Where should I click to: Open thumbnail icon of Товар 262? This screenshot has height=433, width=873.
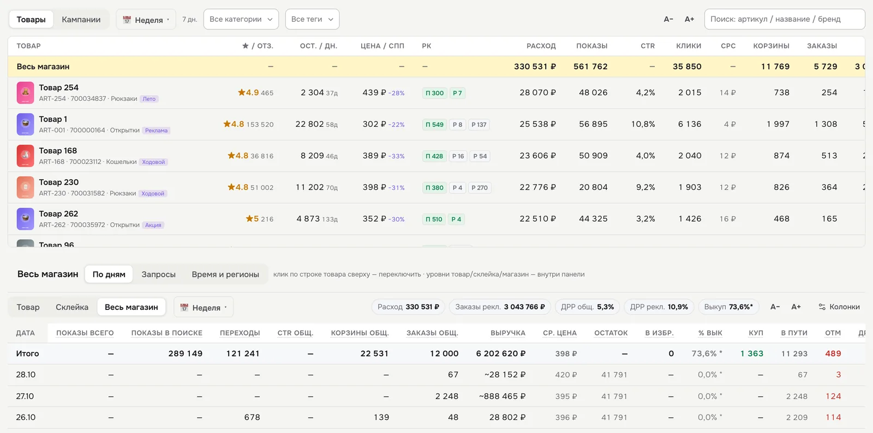point(26,219)
